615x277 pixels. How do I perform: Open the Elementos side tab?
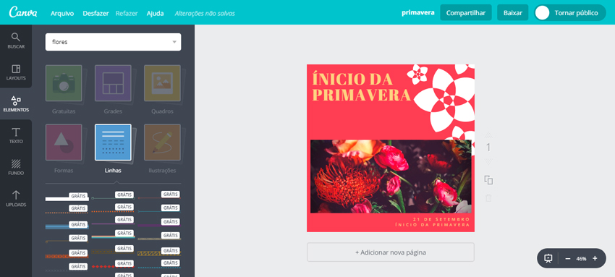pos(16,104)
